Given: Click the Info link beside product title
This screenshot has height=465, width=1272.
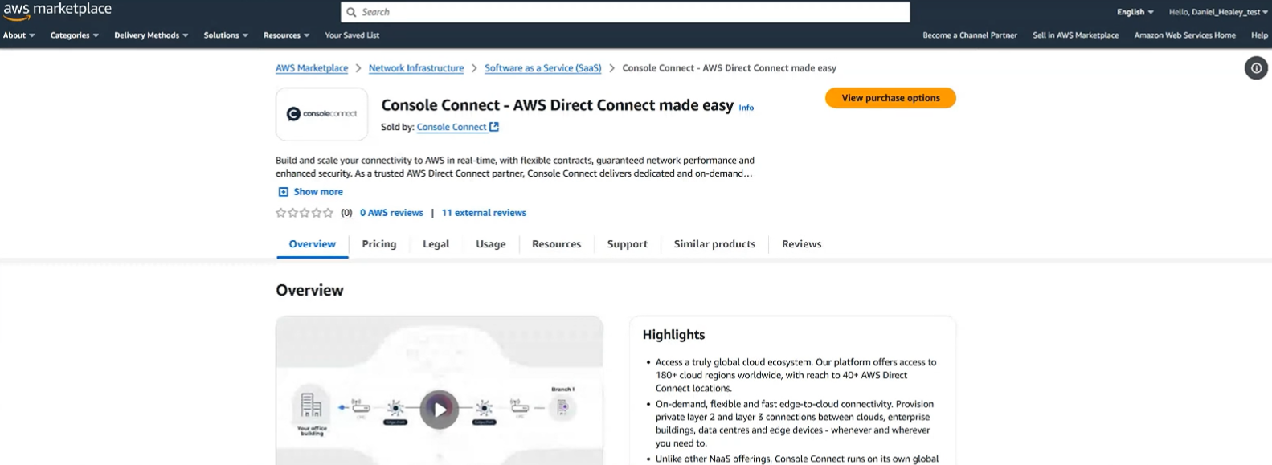Looking at the screenshot, I should (x=746, y=108).
